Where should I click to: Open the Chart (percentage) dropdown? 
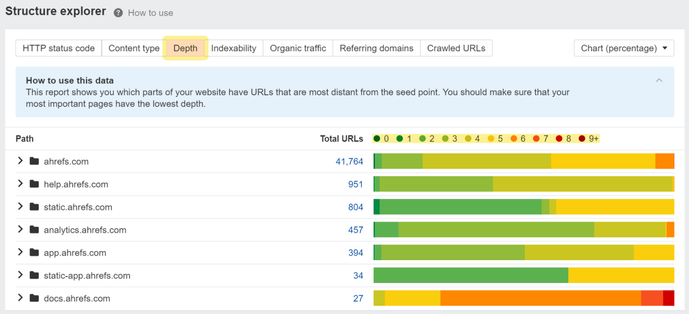click(624, 48)
